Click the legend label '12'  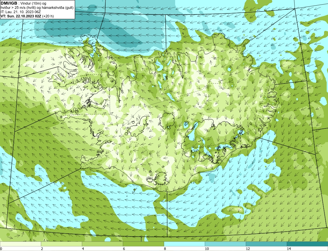pos(248,249)
